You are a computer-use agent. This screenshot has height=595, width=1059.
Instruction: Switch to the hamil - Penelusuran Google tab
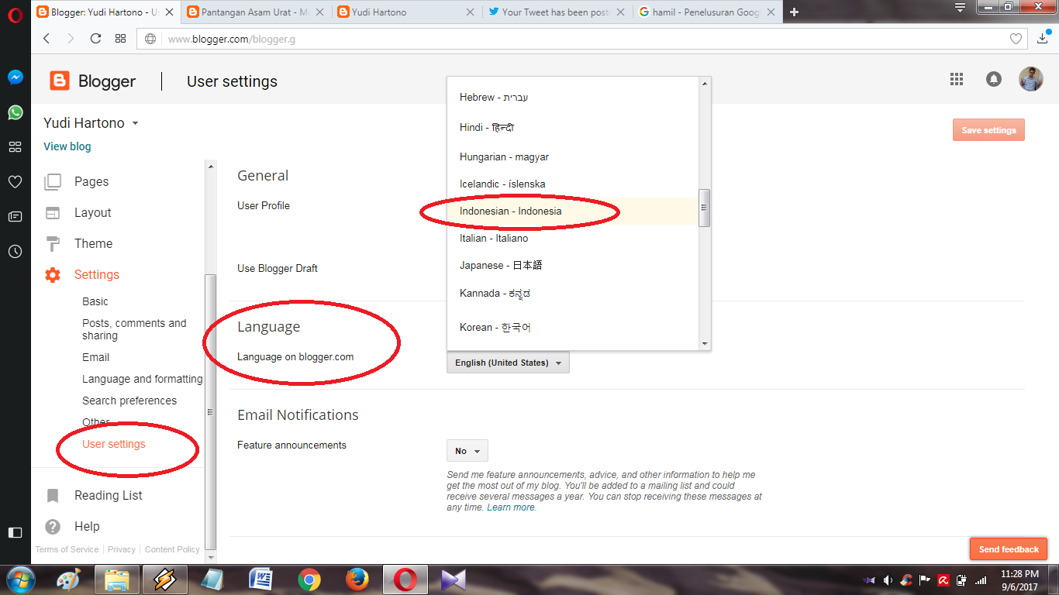[x=706, y=12]
